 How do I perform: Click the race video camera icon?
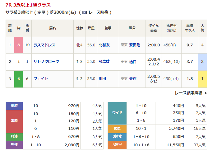85,12
